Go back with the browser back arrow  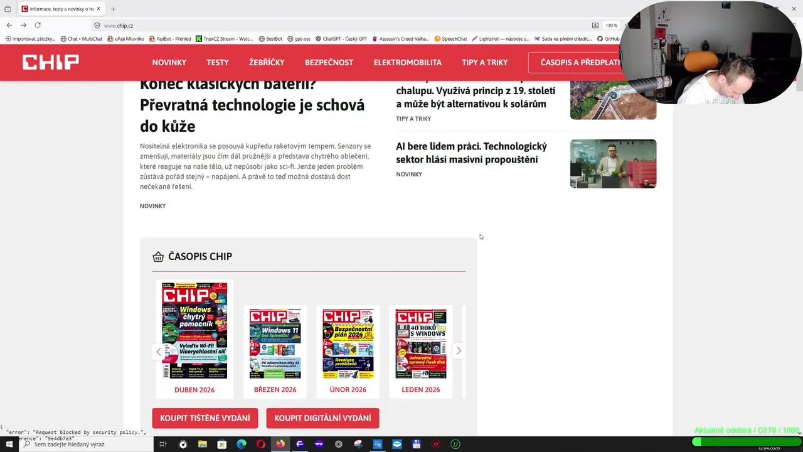pyautogui.click(x=9, y=25)
